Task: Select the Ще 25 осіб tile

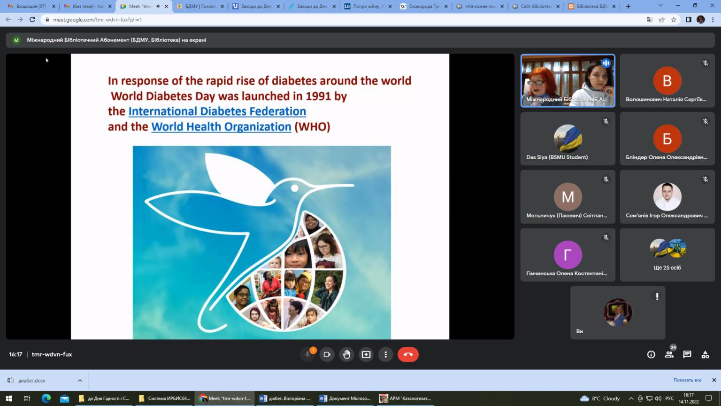Action: [667, 255]
